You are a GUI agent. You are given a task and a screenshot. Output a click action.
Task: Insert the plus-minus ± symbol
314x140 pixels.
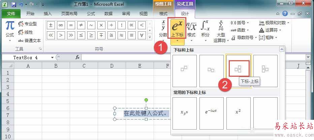click(x=51, y=25)
